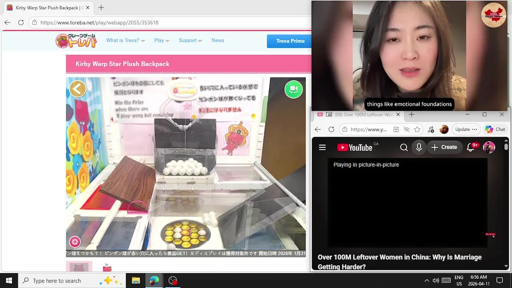Open File Explorer from taskbar
Viewport: 512px width, 288px height.
pos(136,280)
